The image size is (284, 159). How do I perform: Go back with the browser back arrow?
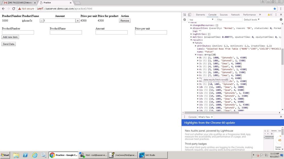click(x=3, y=8)
